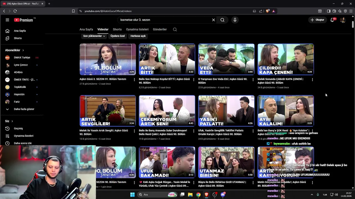This screenshot has width=355, height=199.
Task: Switch to the Ana Sayfa channel tab
Action: tap(86, 29)
